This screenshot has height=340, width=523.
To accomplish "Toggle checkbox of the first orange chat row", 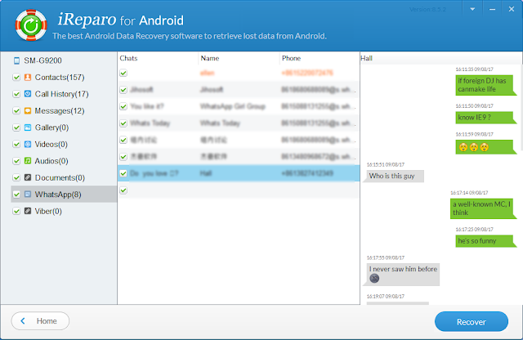I will [x=123, y=73].
